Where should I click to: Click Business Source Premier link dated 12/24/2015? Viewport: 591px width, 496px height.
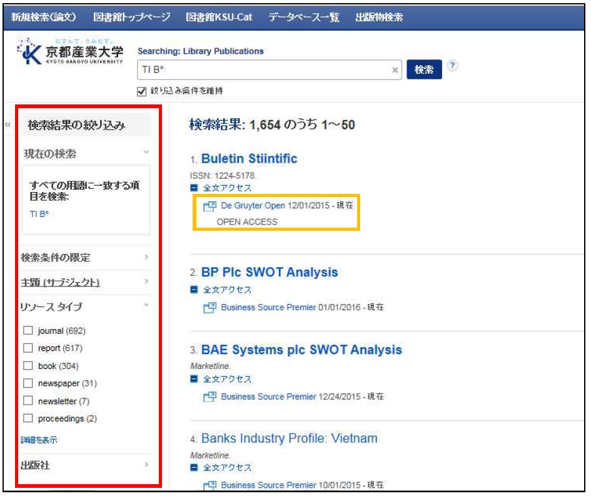click(268, 397)
